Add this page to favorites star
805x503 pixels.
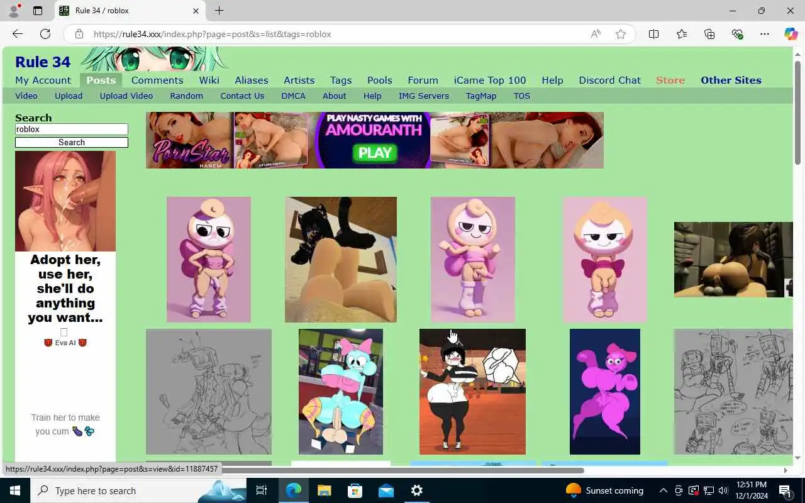[x=621, y=34]
